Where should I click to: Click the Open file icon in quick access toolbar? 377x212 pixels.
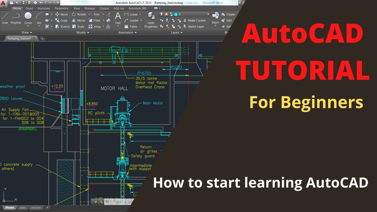pyautogui.click(x=18, y=2)
